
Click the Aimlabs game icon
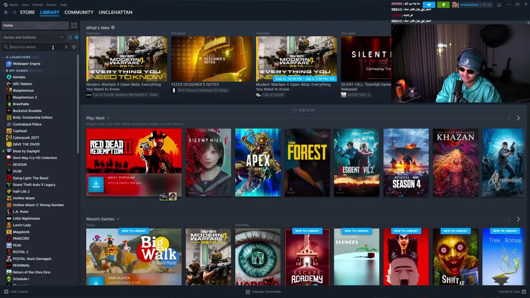coord(9,77)
